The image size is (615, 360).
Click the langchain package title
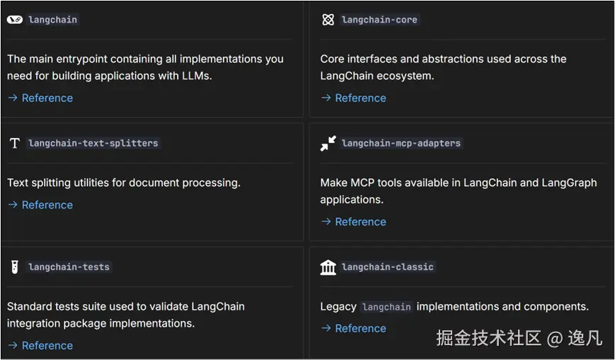coord(52,20)
